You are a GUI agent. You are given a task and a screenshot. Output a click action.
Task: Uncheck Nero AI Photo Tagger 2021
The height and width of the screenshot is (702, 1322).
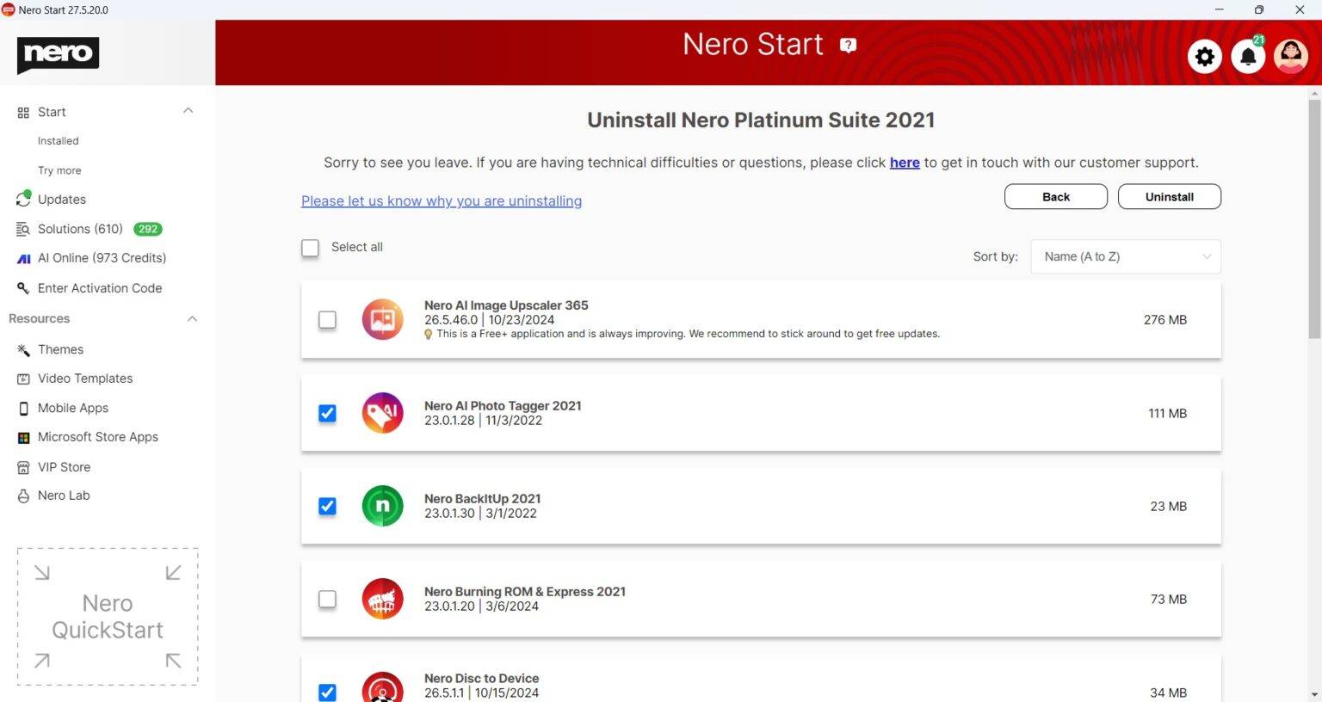(327, 413)
